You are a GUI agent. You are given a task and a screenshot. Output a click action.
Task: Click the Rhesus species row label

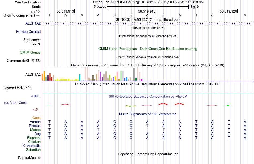[35, 126]
